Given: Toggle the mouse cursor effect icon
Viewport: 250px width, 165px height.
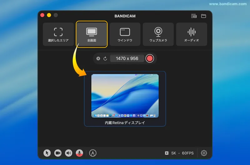Looking at the screenshot, I should point(47,153).
